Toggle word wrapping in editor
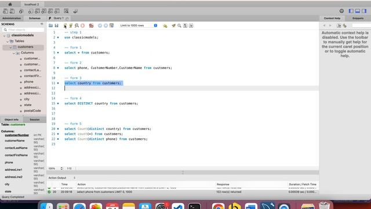The height and width of the screenshot is (209, 371). point(191,26)
